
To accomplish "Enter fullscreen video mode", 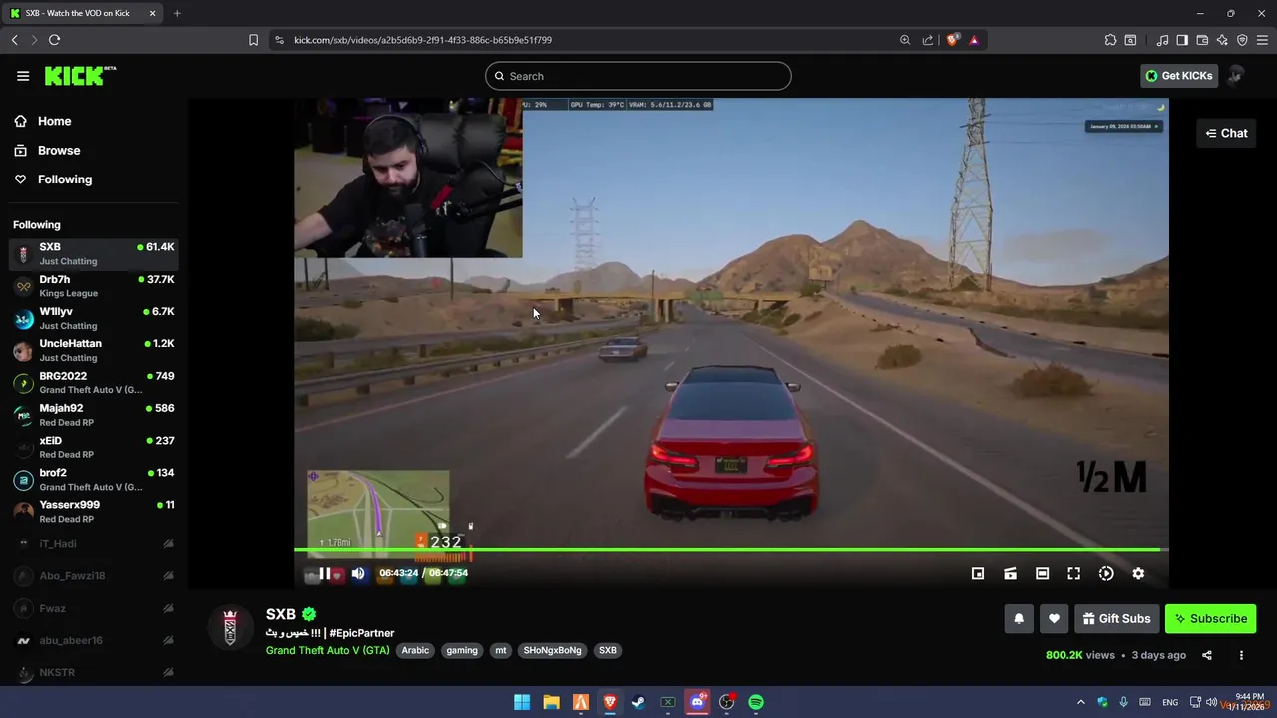I will [1073, 573].
